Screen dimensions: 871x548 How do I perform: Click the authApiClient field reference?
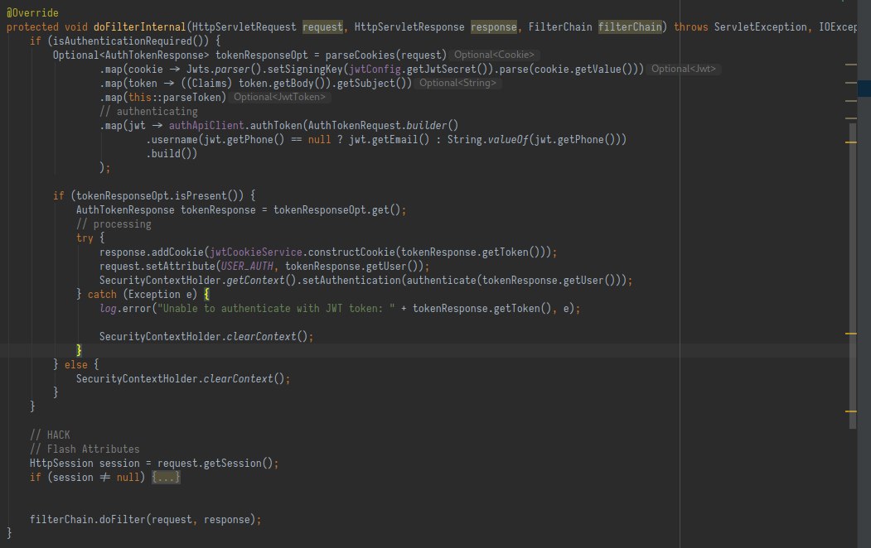click(206, 125)
